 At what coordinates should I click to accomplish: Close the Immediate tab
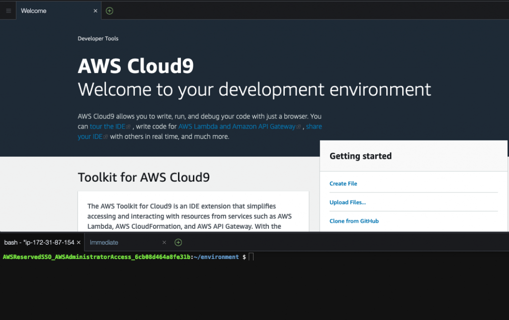pyautogui.click(x=164, y=242)
